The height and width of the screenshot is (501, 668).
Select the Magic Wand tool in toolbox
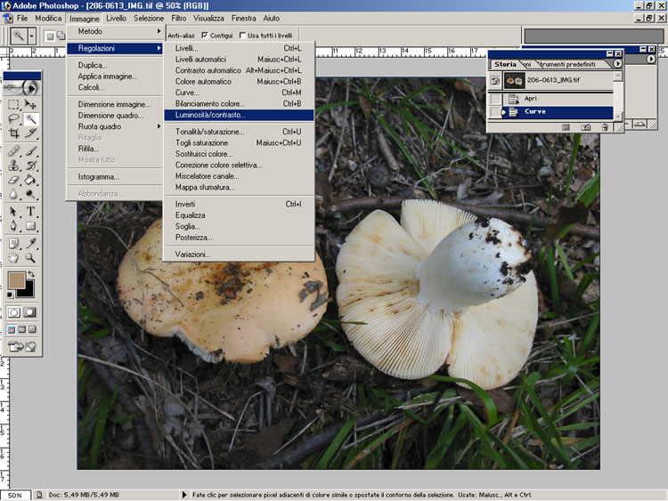pyautogui.click(x=31, y=117)
